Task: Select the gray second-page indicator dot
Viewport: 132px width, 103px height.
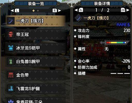Action: tap(38, 11)
